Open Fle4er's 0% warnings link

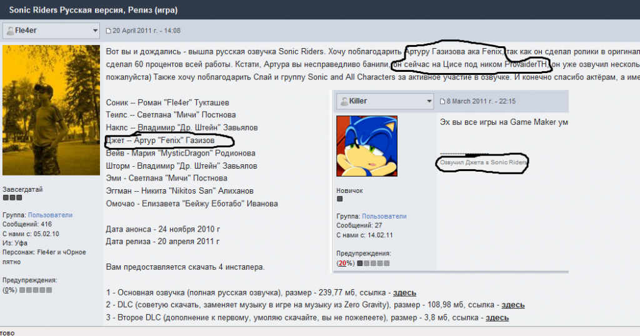click(10, 290)
